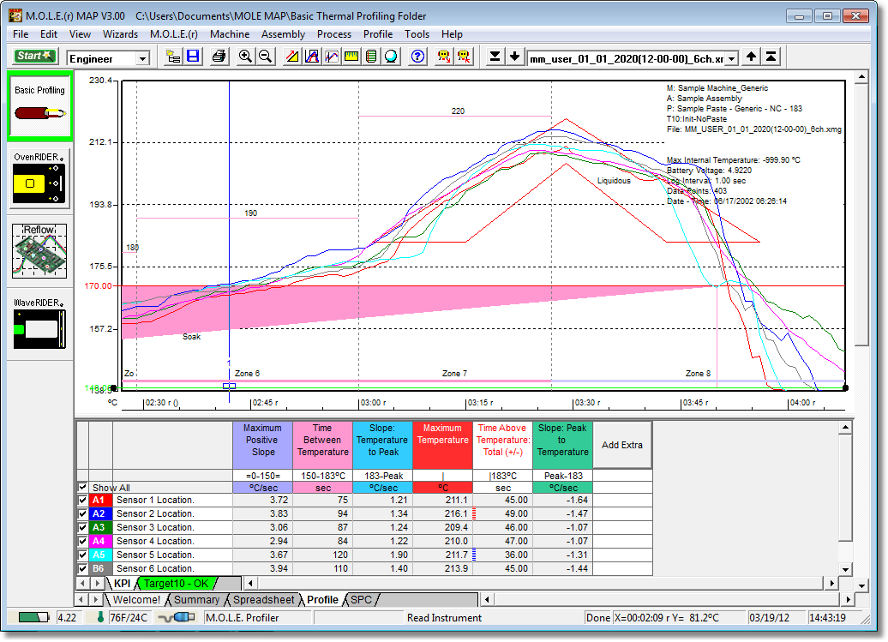Open the Engineer user-level dropdown
The width and height of the screenshot is (888, 642).
(x=143, y=58)
